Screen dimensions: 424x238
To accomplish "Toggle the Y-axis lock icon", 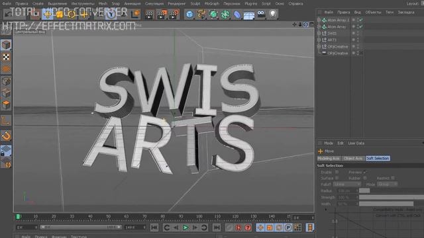I will (111, 15).
